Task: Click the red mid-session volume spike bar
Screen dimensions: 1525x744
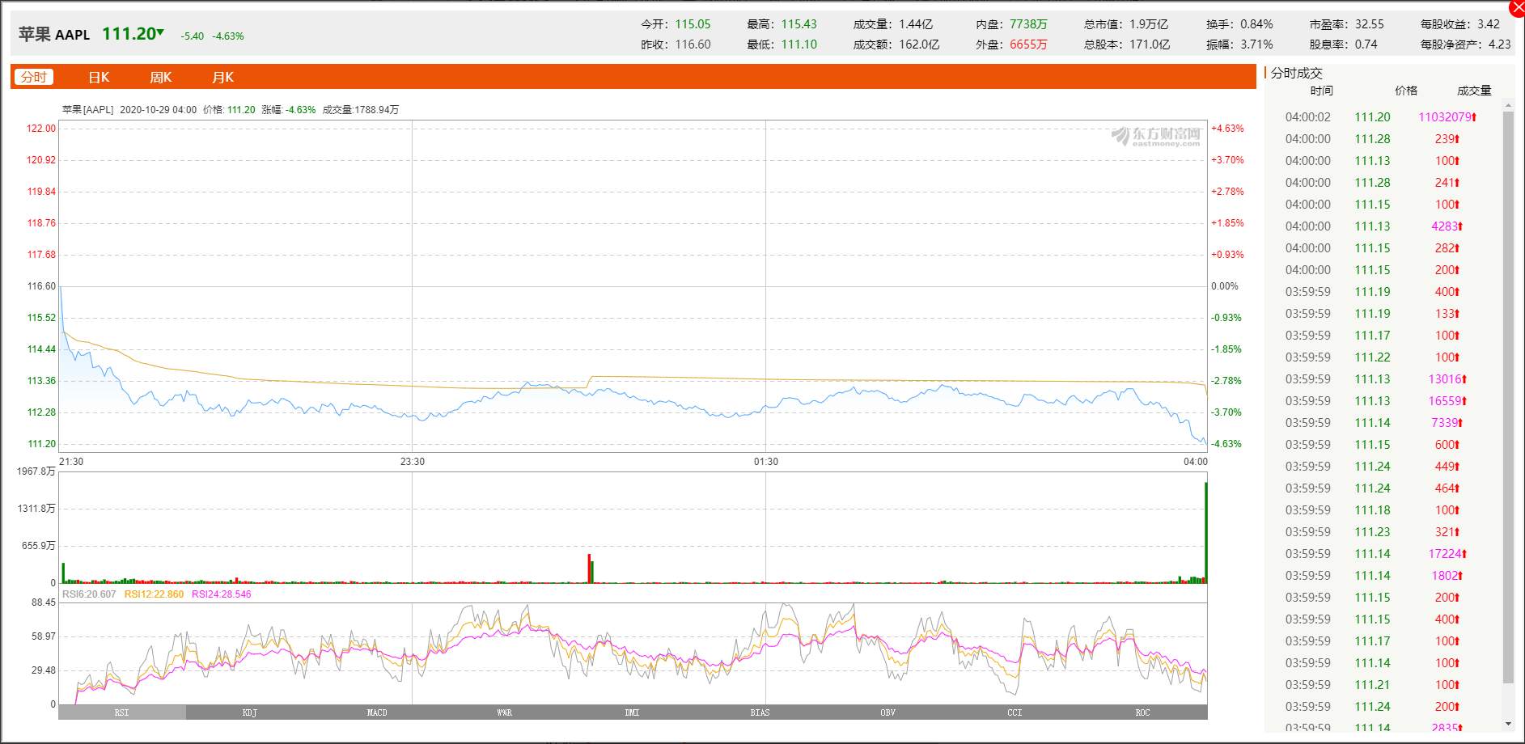Action: click(x=589, y=569)
